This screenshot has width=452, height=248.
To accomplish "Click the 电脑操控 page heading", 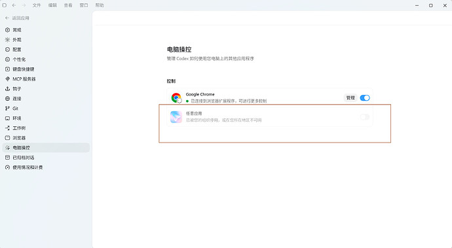I will [x=179, y=49].
